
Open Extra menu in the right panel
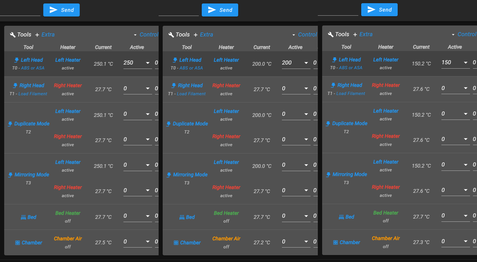coord(363,34)
